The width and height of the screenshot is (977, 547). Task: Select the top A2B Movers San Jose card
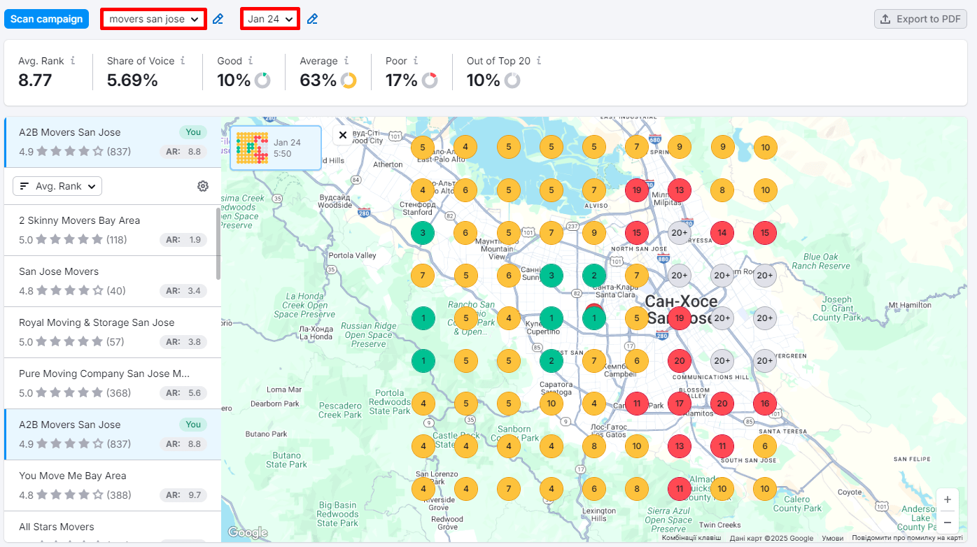coord(113,142)
